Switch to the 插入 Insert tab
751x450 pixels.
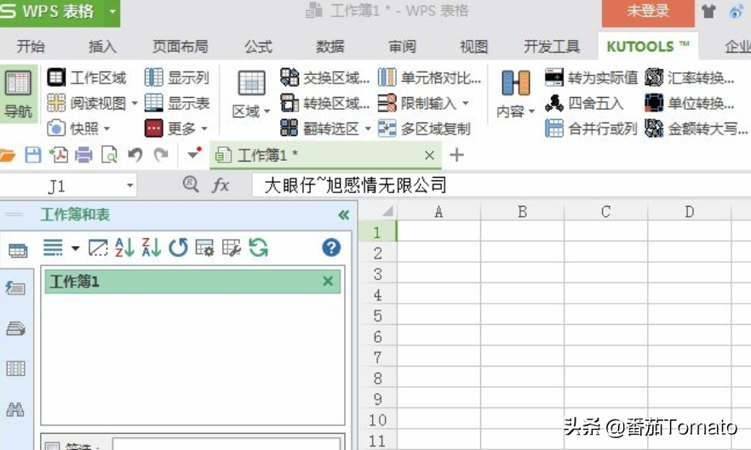click(x=102, y=47)
